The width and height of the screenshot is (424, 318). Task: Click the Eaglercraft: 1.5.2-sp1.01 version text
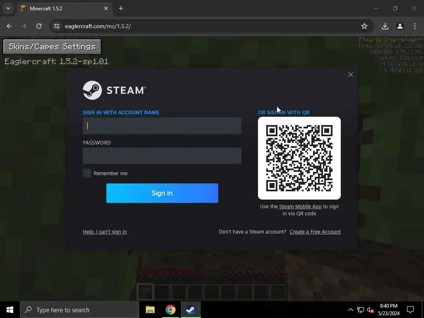click(x=56, y=61)
